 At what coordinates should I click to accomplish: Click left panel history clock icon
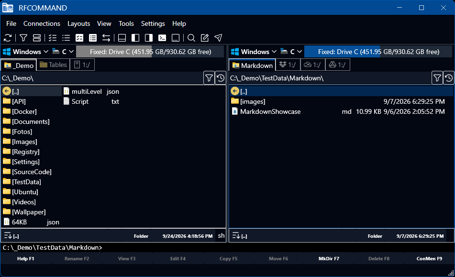click(221, 78)
